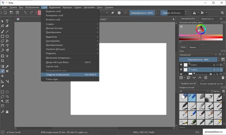Viewport: 226px width, 135px height.
Task: Expand the Импорт/экспорт submenu
Action: (x=70, y=28)
